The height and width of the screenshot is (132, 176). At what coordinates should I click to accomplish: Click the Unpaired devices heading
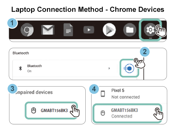34,92
